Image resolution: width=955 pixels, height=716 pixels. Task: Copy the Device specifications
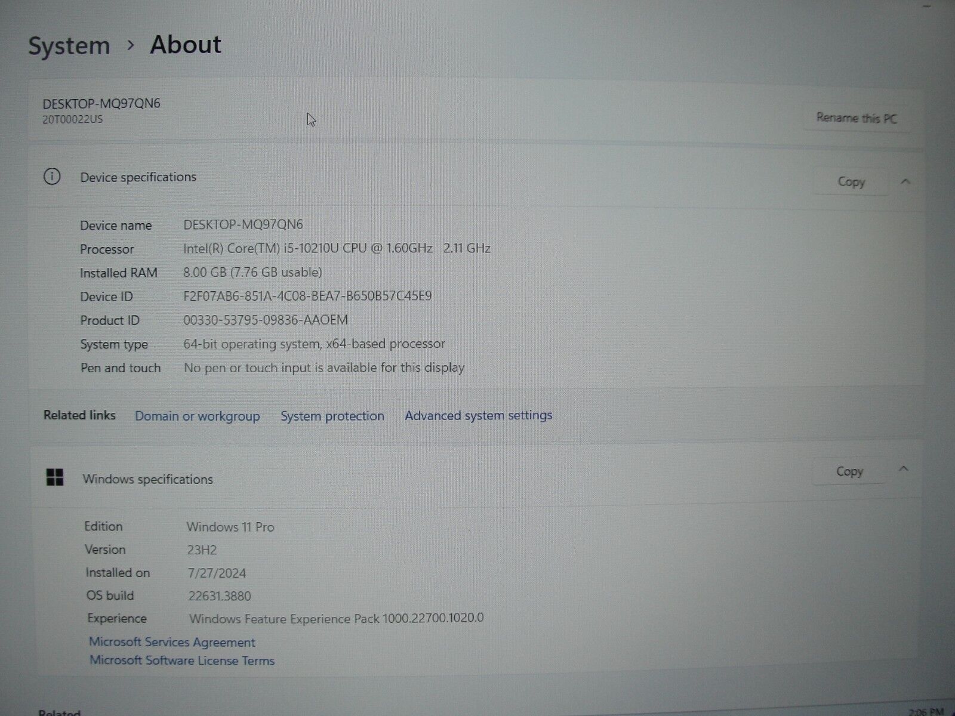pos(851,182)
